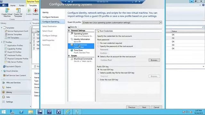The width and height of the screenshot is (205, 115).
Task: Open File Explorer from the taskbar
Action: (31, 112)
